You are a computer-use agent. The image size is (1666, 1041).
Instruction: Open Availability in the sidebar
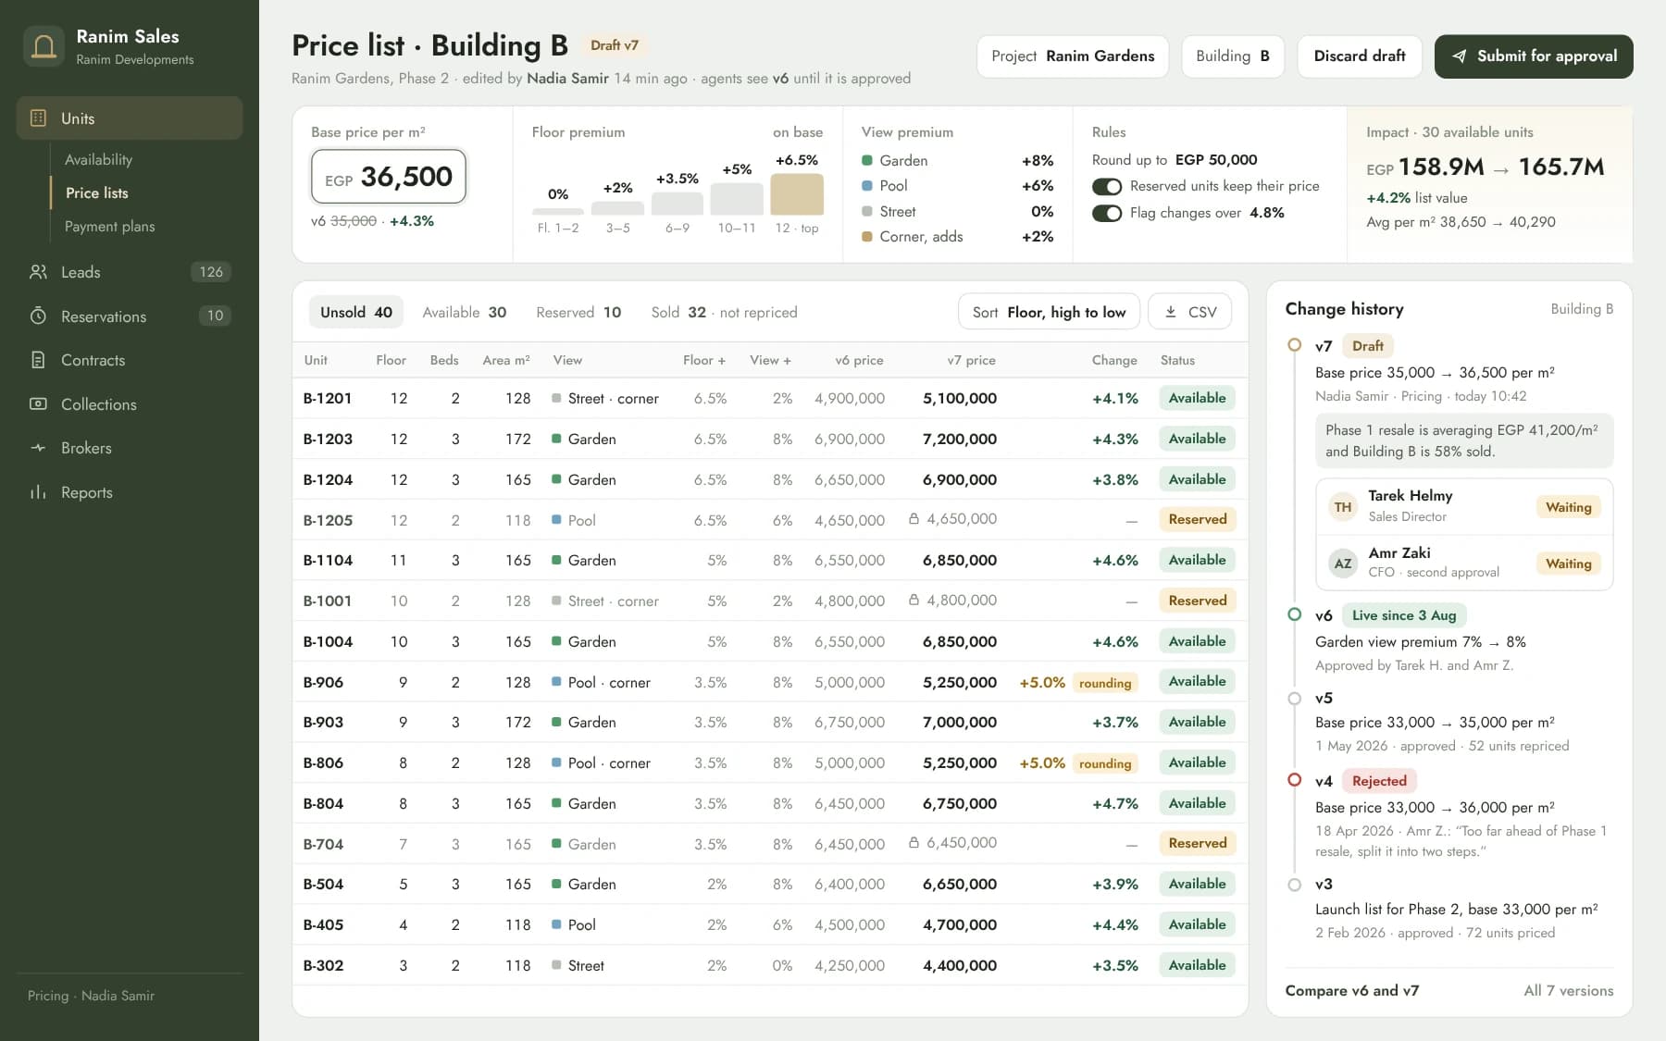[98, 159]
